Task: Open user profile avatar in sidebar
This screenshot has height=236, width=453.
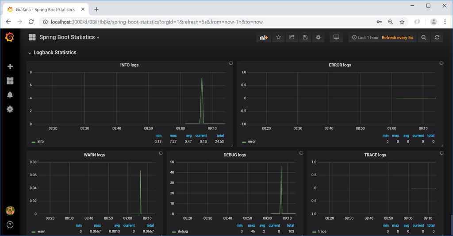Action: tap(10, 211)
